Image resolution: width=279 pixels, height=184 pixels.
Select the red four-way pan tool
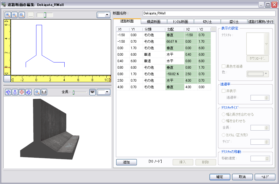click(x=22, y=92)
